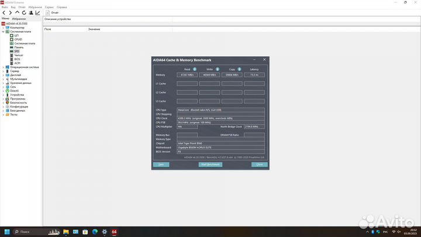Click the Memory Latency result field
This screenshot has height=237, width=421.
tap(254, 75)
